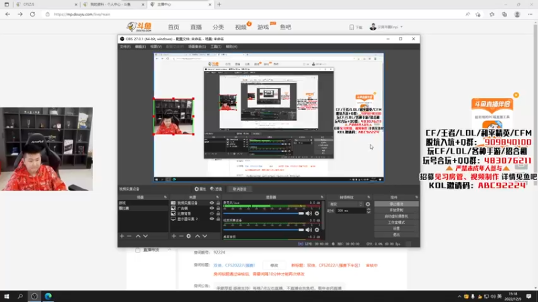The height and width of the screenshot is (302, 538).
Task: Open the sources dock panel menu icon
Action: coord(217,197)
